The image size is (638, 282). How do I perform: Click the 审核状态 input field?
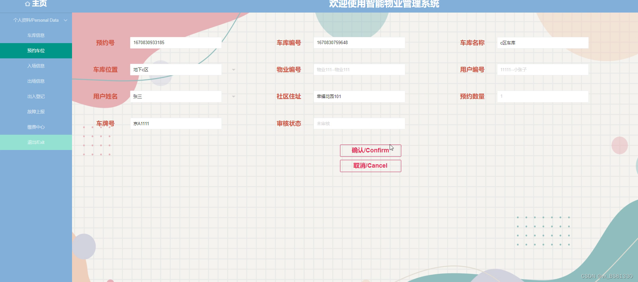pos(359,124)
